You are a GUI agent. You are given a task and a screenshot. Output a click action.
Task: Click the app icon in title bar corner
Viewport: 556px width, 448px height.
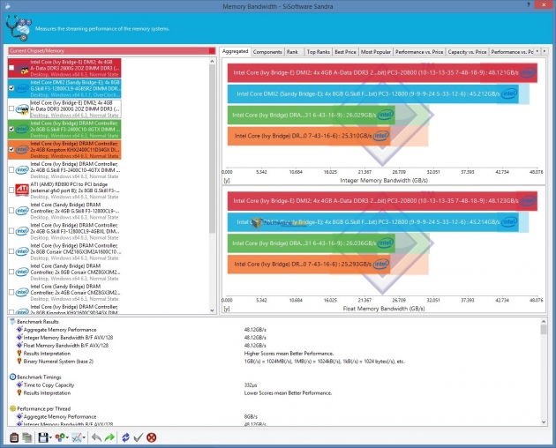7,5
